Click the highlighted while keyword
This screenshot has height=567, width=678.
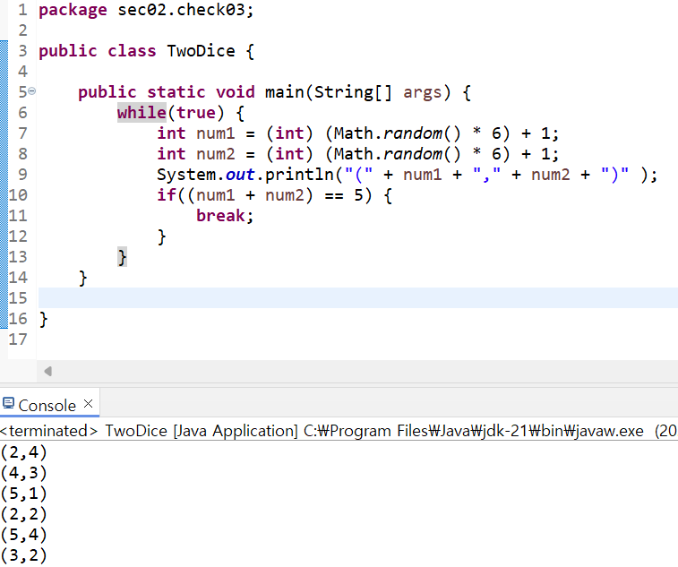click(142, 113)
